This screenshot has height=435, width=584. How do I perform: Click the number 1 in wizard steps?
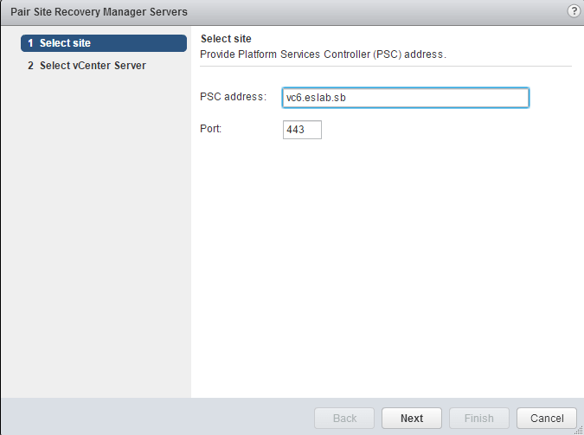point(31,43)
